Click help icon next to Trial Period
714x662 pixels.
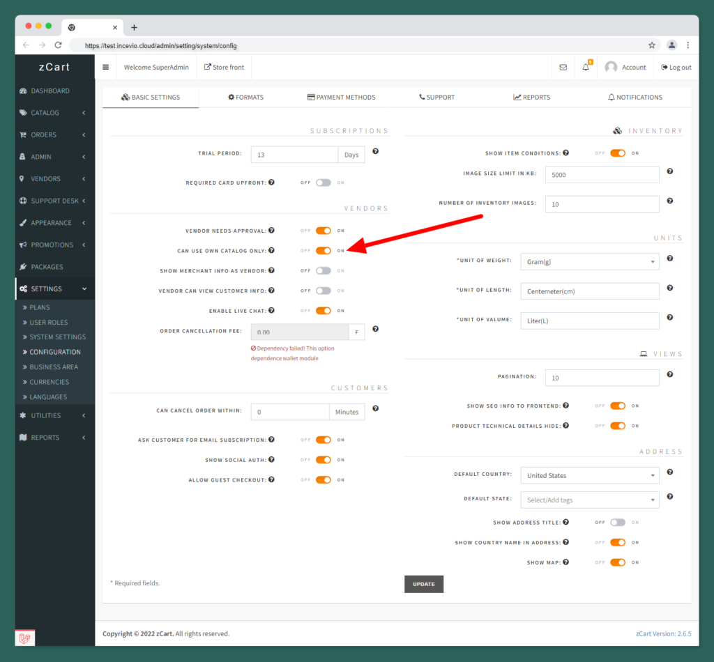tap(376, 151)
